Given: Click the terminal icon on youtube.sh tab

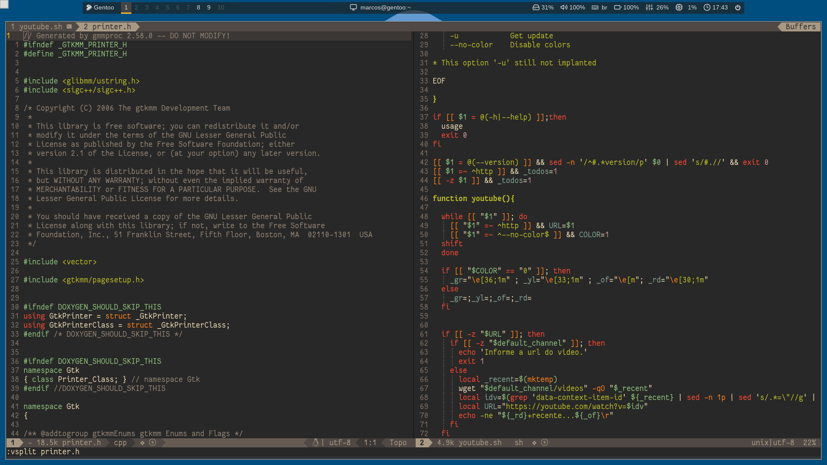Looking at the screenshot, I should point(69,27).
